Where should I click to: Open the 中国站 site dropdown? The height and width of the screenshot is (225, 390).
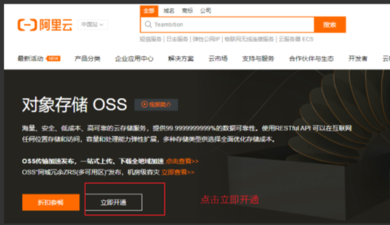click(92, 24)
